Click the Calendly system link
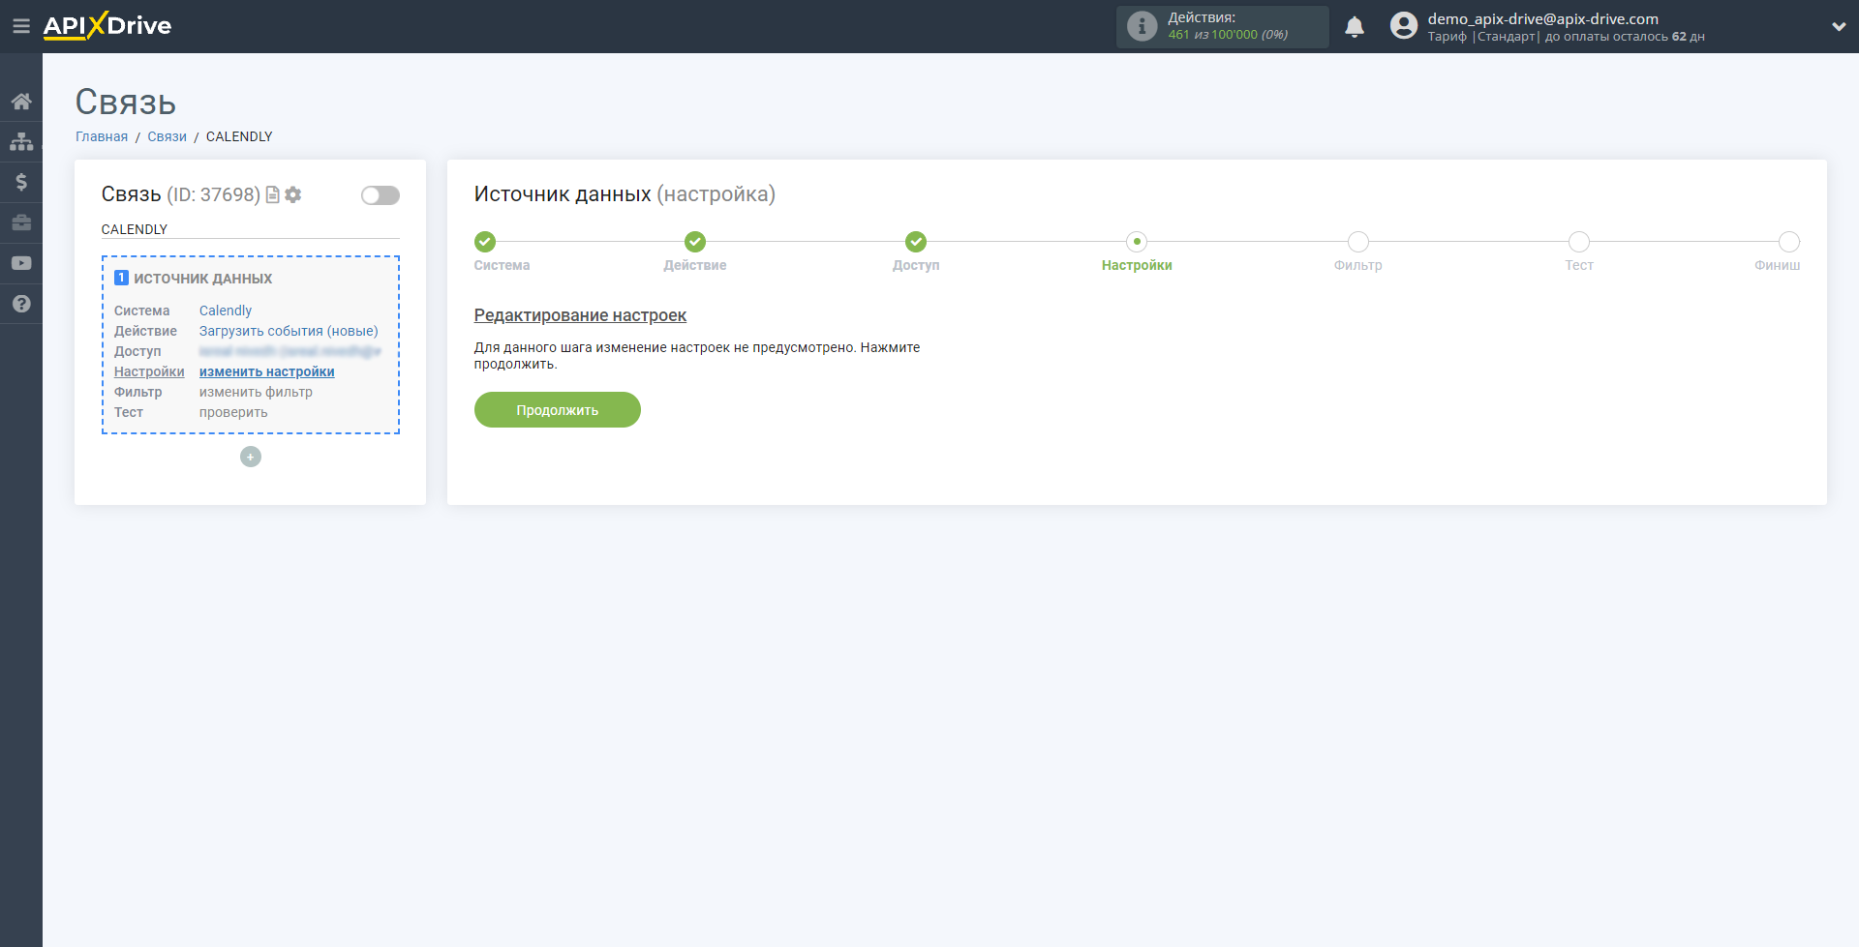Screen dimensions: 1859x947 (226, 311)
